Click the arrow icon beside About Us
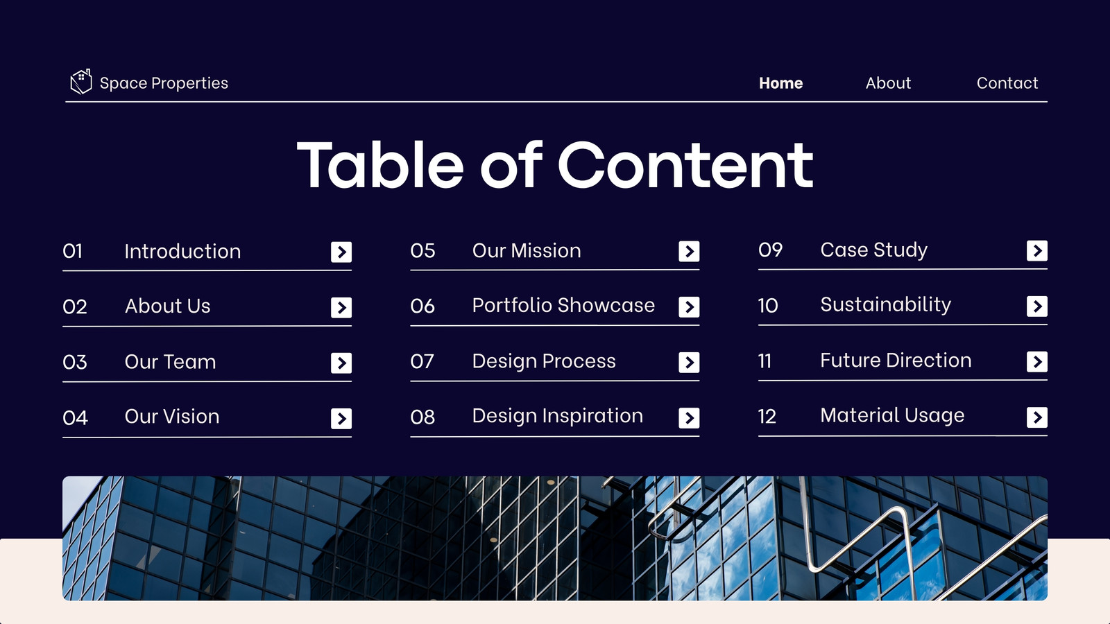 click(x=341, y=307)
